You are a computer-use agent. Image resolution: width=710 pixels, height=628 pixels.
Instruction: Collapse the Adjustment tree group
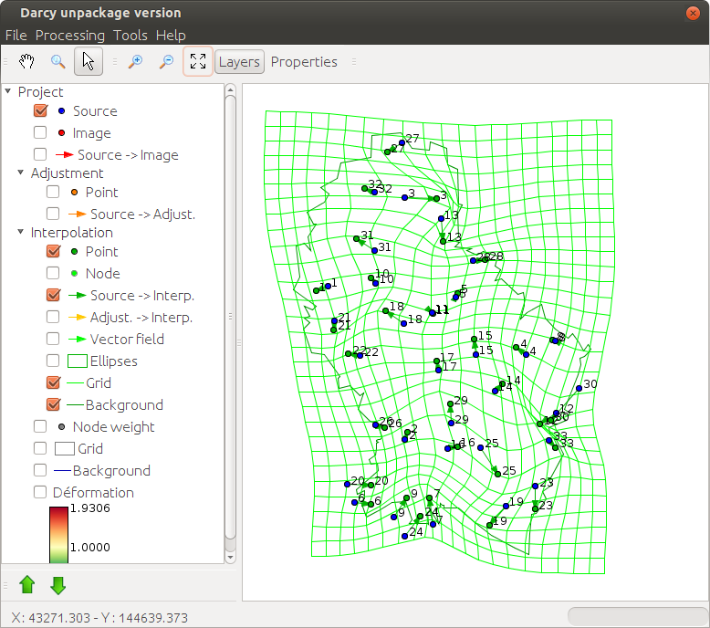[22, 173]
